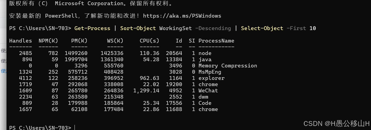Click WeChat's Id 4952

pos(176,90)
